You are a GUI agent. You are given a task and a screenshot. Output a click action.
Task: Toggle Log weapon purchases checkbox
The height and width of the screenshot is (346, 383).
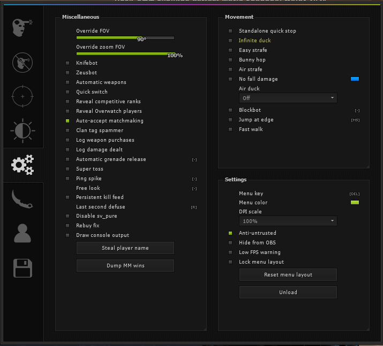click(67, 140)
